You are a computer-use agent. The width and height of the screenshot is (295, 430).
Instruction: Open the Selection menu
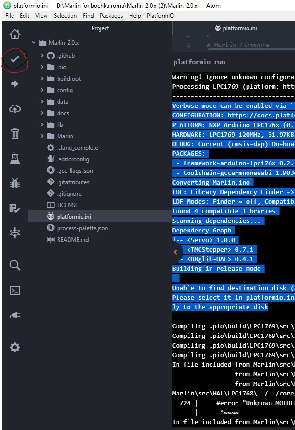pos(65,16)
